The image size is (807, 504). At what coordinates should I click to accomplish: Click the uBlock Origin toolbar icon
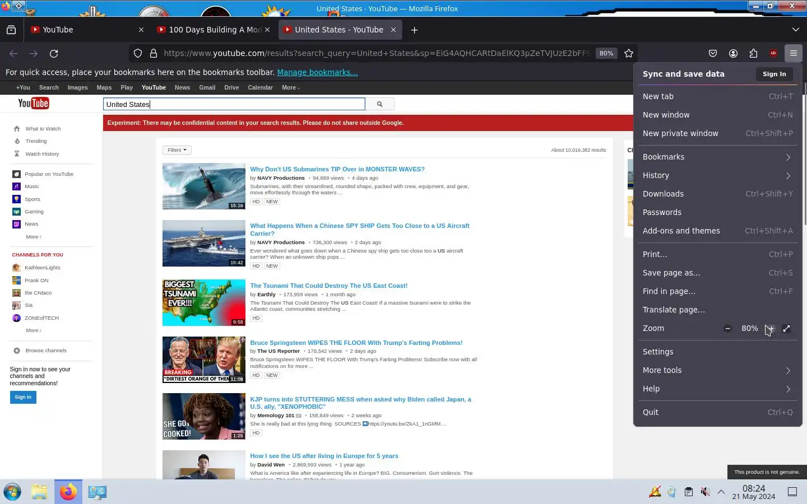pyautogui.click(x=773, y=53)
